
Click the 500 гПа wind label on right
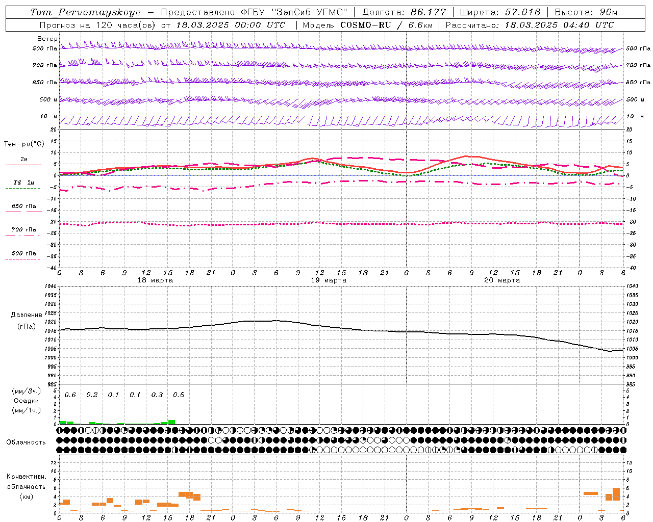(x=638, y=49)
